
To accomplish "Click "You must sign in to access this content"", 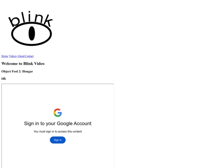I will (x=58, y=131).
